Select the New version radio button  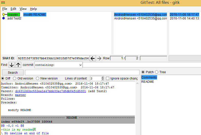pyautogui.click(x=37, y=78)
